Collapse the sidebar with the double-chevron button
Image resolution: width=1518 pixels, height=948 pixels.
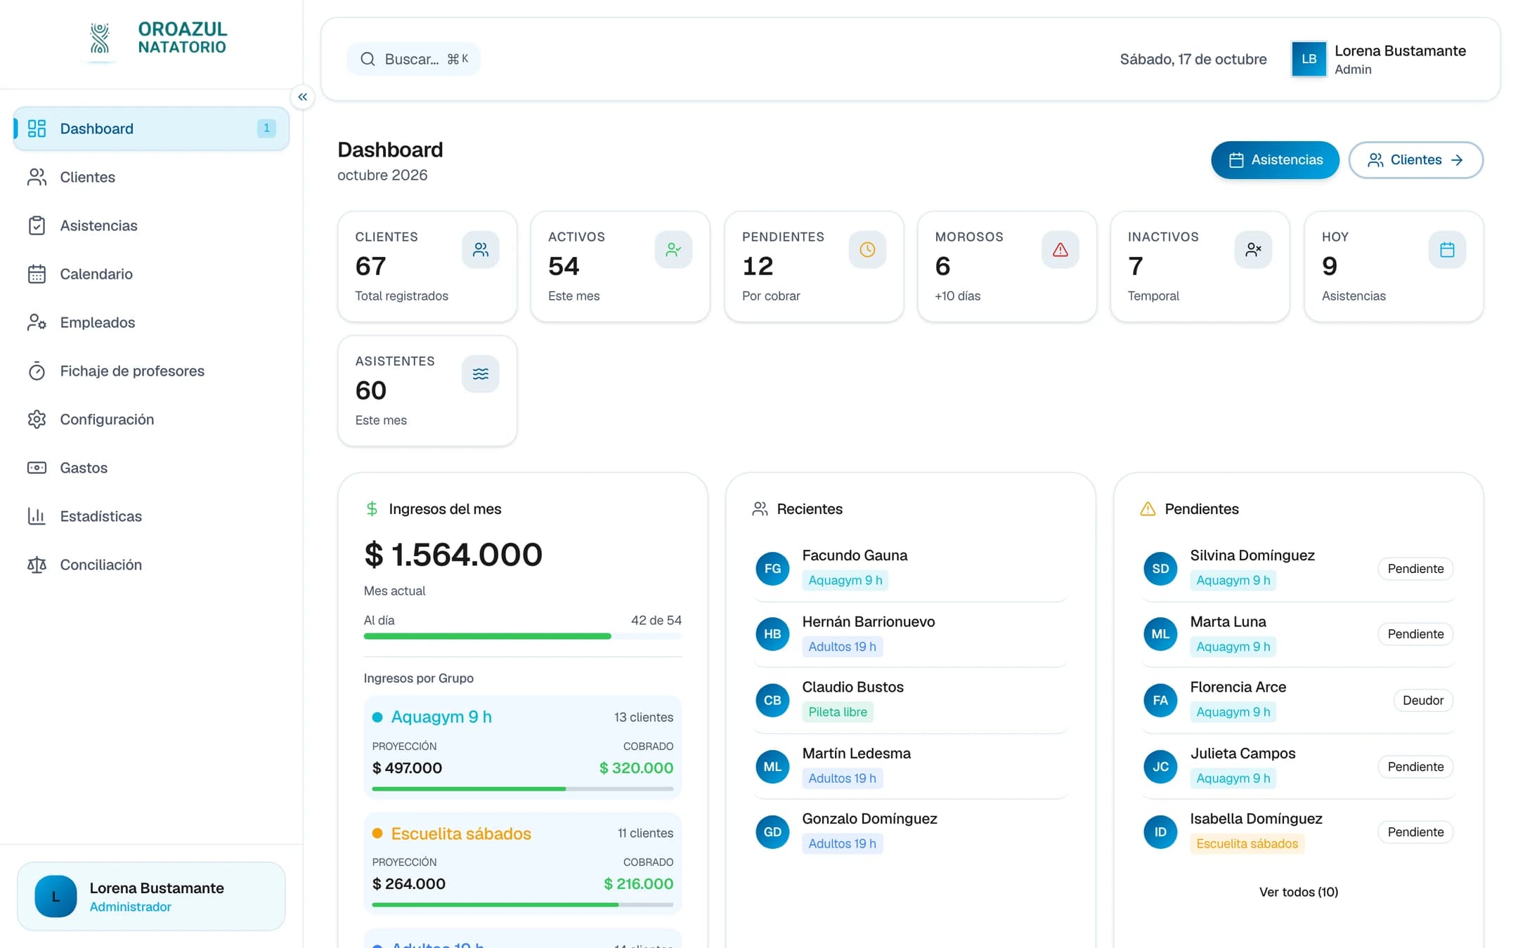pos(302,97)
